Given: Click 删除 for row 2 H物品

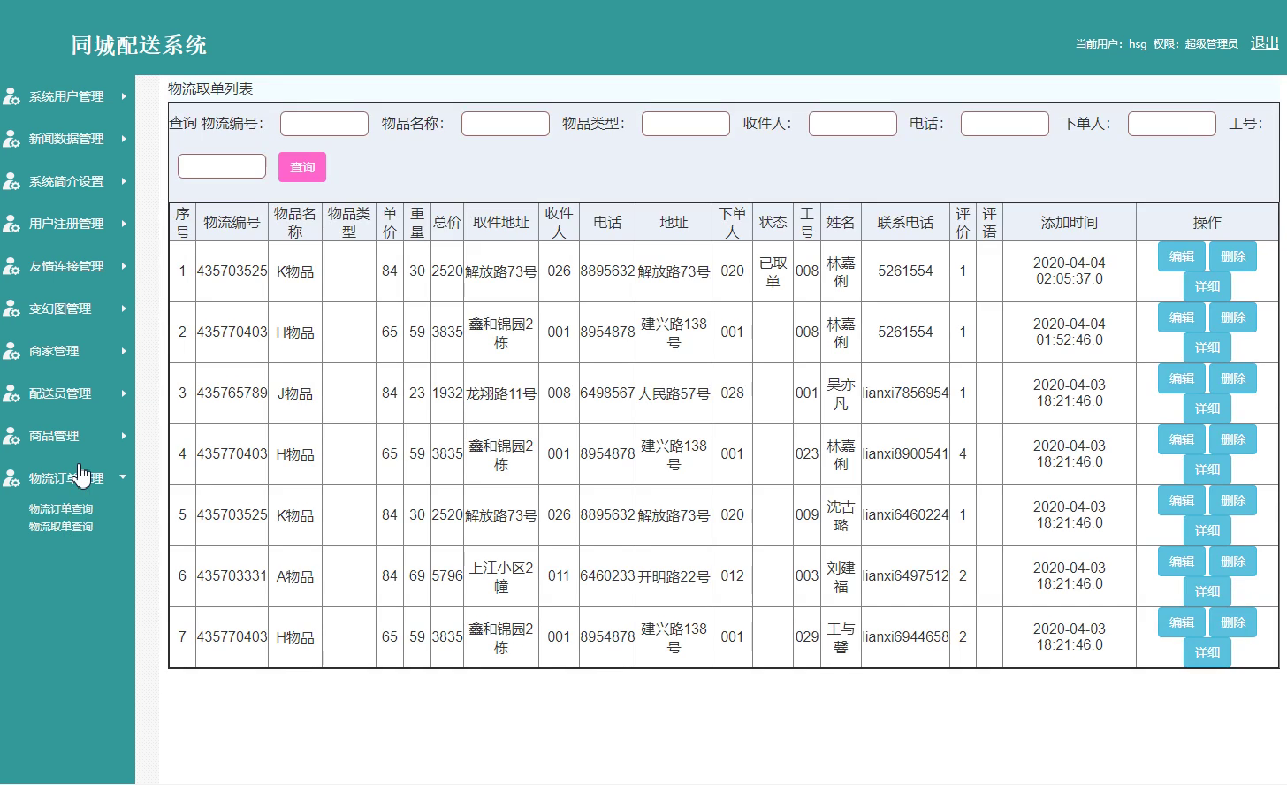Looking at the screenshot, I should [1233, 317].
